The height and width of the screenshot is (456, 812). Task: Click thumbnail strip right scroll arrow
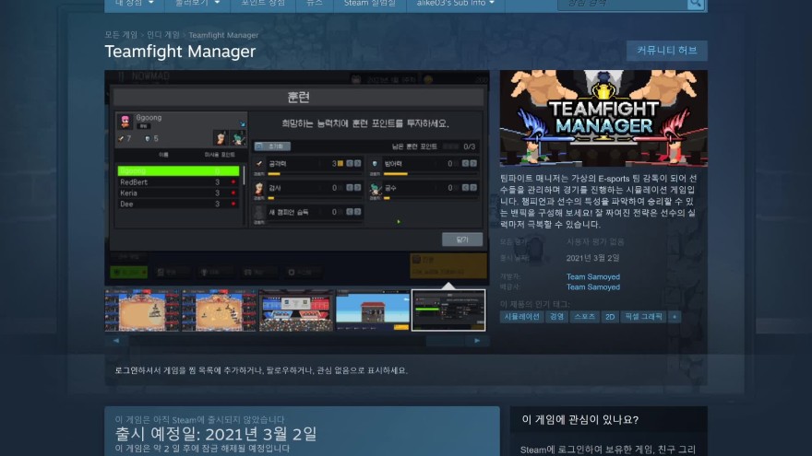[x=477, y=341]
